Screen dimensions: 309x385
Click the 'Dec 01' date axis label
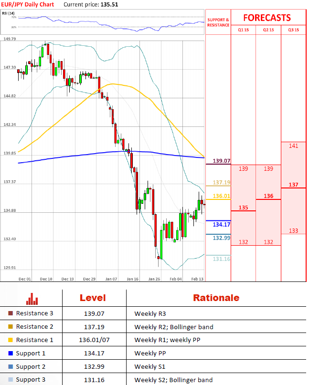[x=25, y=279]
